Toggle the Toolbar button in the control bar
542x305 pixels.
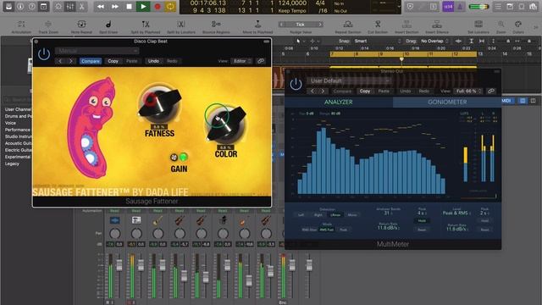(x=43, y=6)
